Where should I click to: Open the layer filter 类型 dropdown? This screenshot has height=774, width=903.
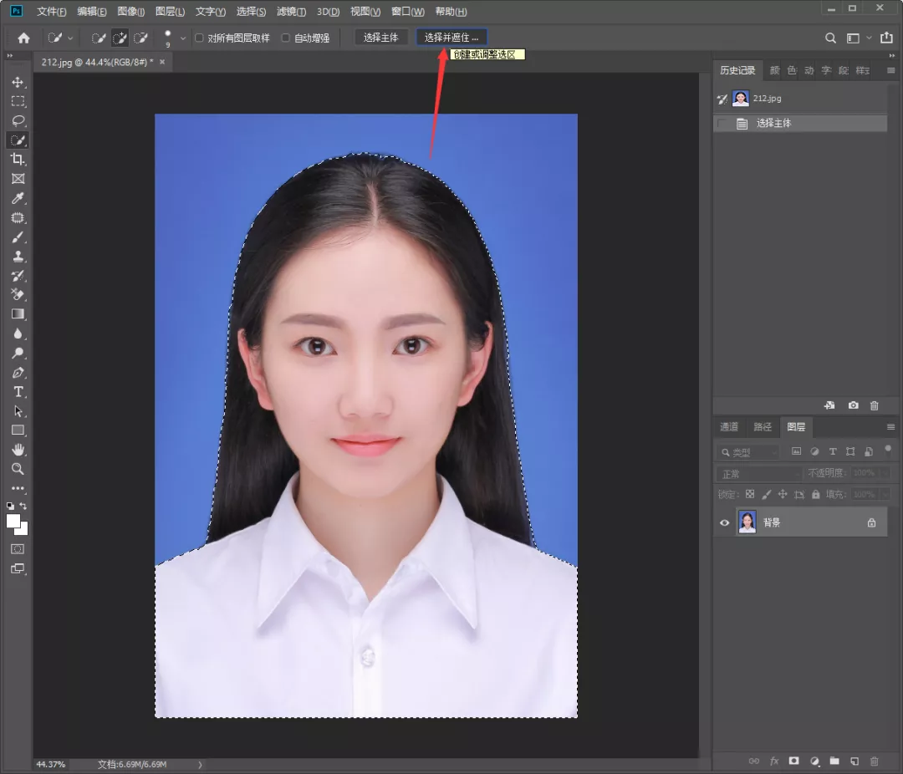point(747,452)
